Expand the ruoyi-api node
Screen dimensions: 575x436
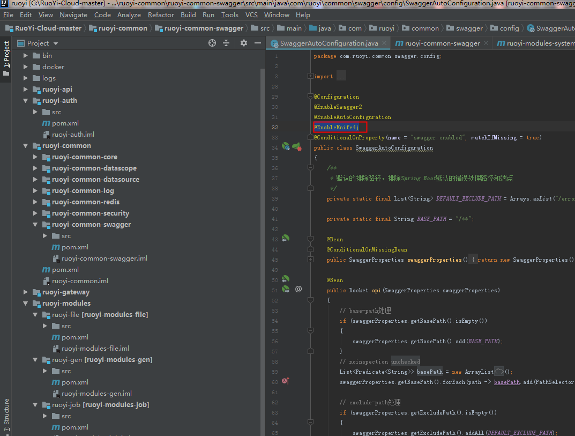pyautogui.click(x=25, y=89)
